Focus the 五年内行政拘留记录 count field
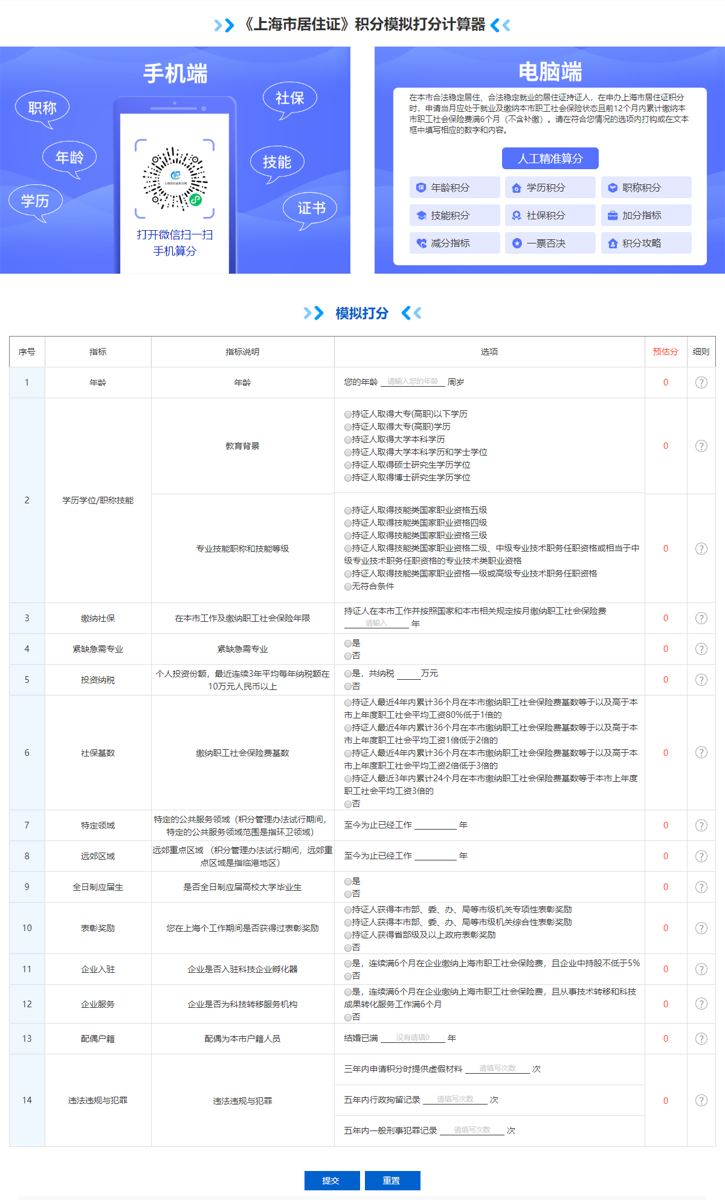Image resolution: width=725 pixels, height=1200 pixels. [455, 1100]
